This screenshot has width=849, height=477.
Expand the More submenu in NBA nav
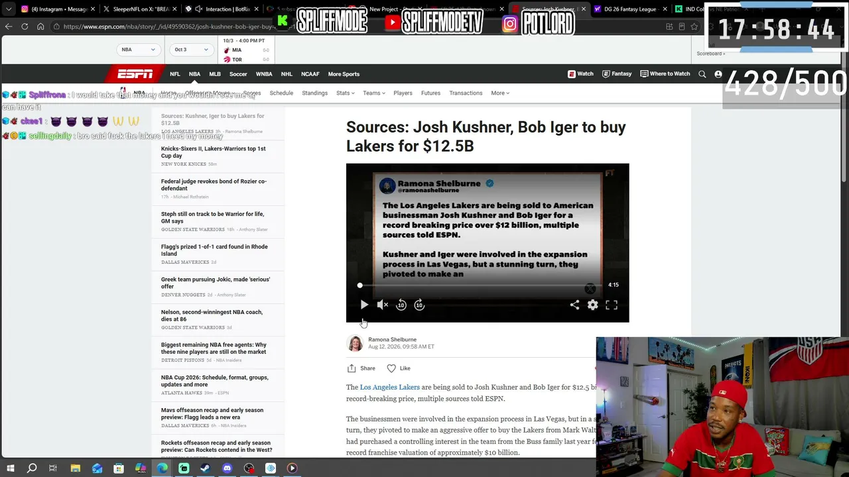point(500,93)
